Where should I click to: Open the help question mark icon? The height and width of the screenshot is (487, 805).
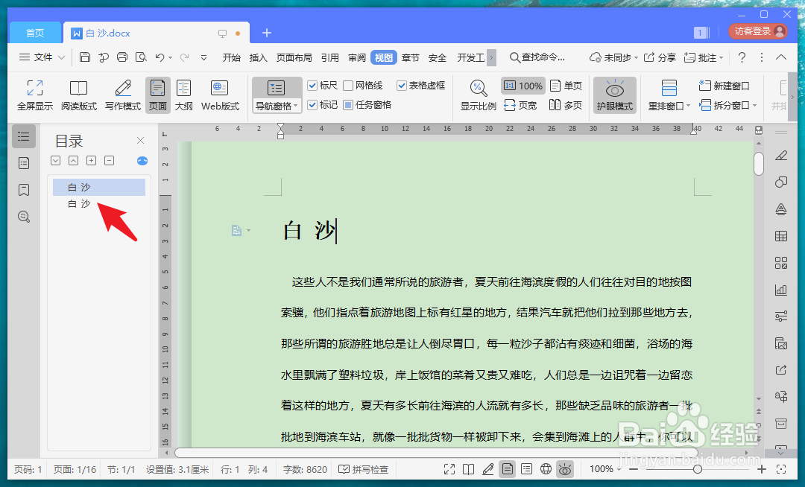742,57
